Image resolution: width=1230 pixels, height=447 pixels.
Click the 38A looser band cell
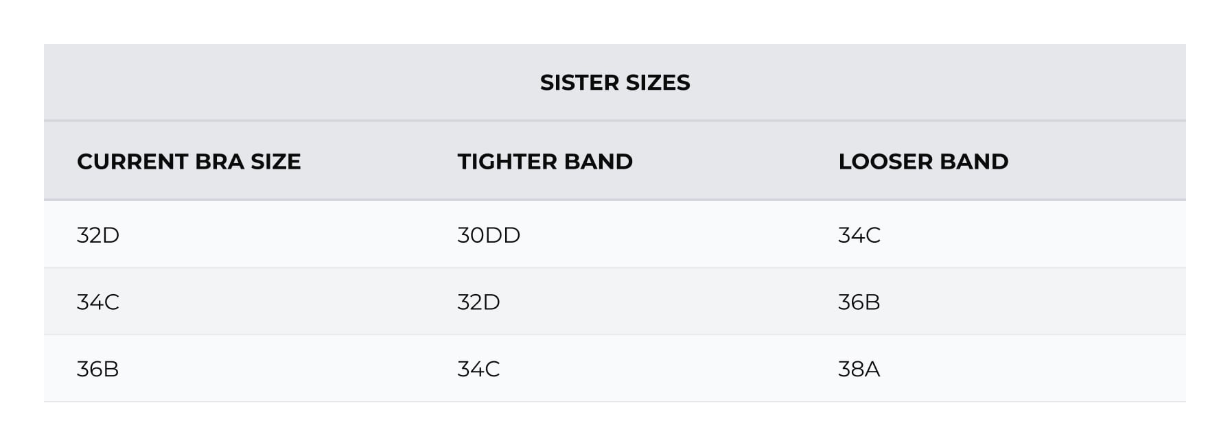pyautogui.click(x=859, y=369)
